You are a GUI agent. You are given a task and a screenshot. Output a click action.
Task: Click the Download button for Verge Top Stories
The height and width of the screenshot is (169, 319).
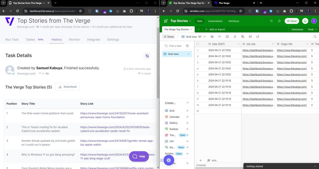click(x=67, y=87)
